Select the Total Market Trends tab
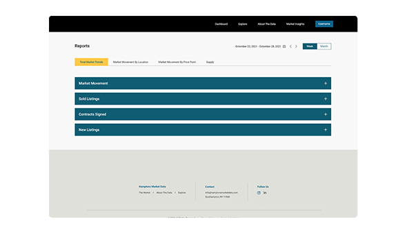The width and height of the screenshot is (407, 248). (91, 62)
